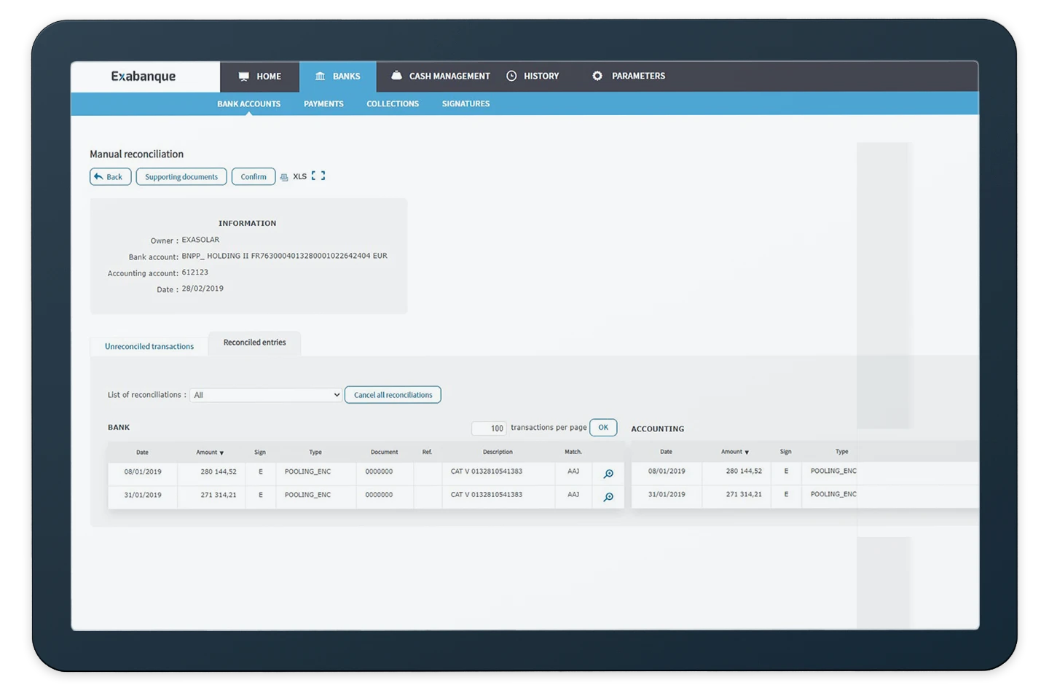Sort the Accounting table by Amount
1049x693 pixels.
coord(735,452)
